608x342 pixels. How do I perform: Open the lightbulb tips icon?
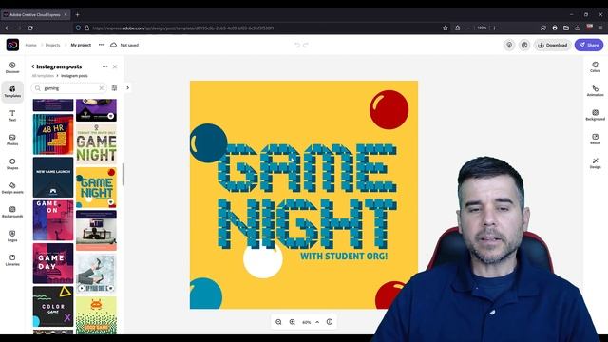[x=509, y=45]
